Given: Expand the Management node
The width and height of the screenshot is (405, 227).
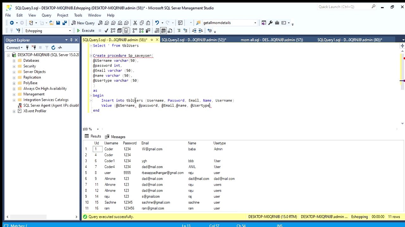Looking at the screenshot, I should (x=14, y=94).
